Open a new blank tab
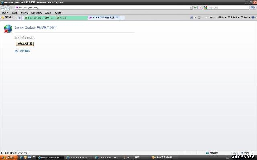This screenshot has width=257, height=160. coord(122,18)
